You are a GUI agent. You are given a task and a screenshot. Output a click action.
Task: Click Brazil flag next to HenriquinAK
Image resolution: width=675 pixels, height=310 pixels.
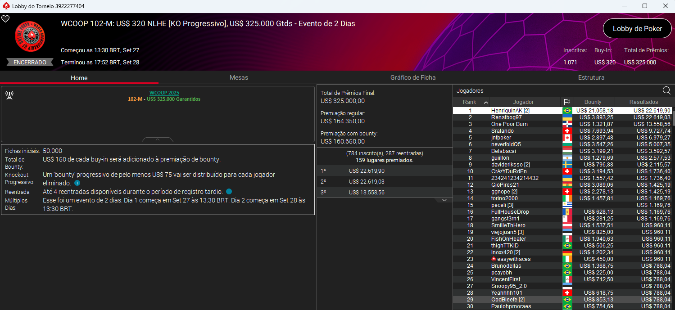[x=567, y=111]
